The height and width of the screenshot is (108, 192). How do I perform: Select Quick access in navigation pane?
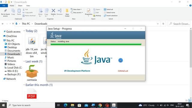click(12, 31)
